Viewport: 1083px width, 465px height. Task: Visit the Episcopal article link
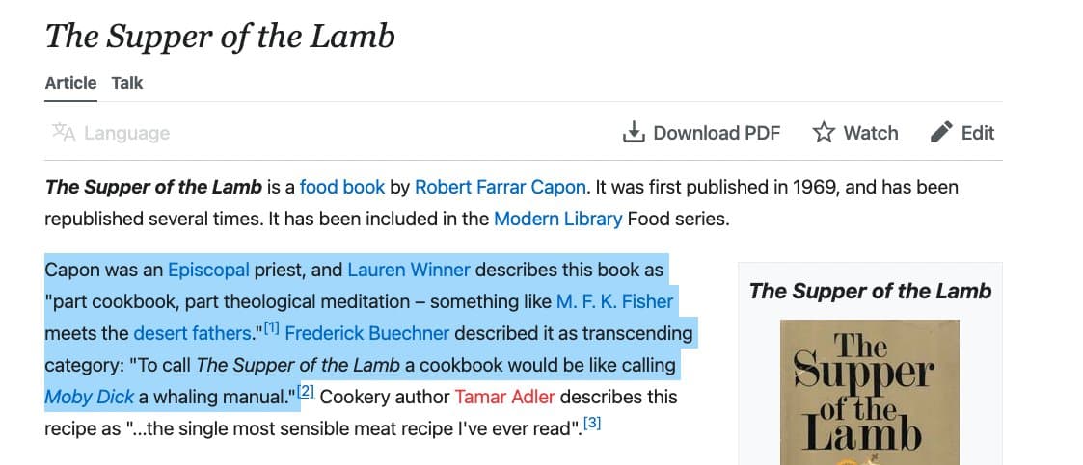[x=208, y=270]
